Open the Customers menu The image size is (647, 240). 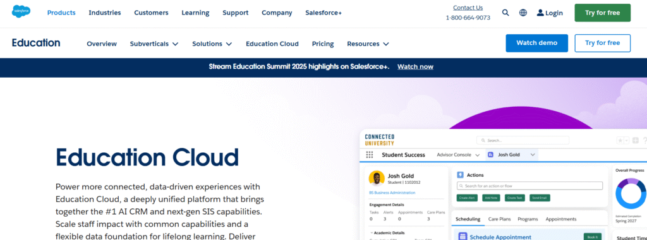coord(151,13)
